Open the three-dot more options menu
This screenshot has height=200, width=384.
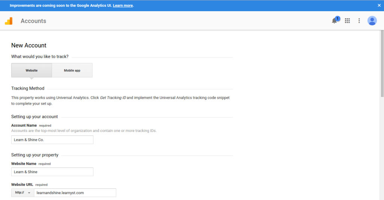click(359, 21)
